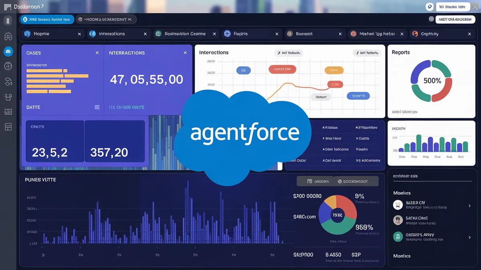This screenshot has height=270, width=481.
Task: Click the grid layout icon at sidebar bottom
Action: pyautogui.click(x=8, y=127)
